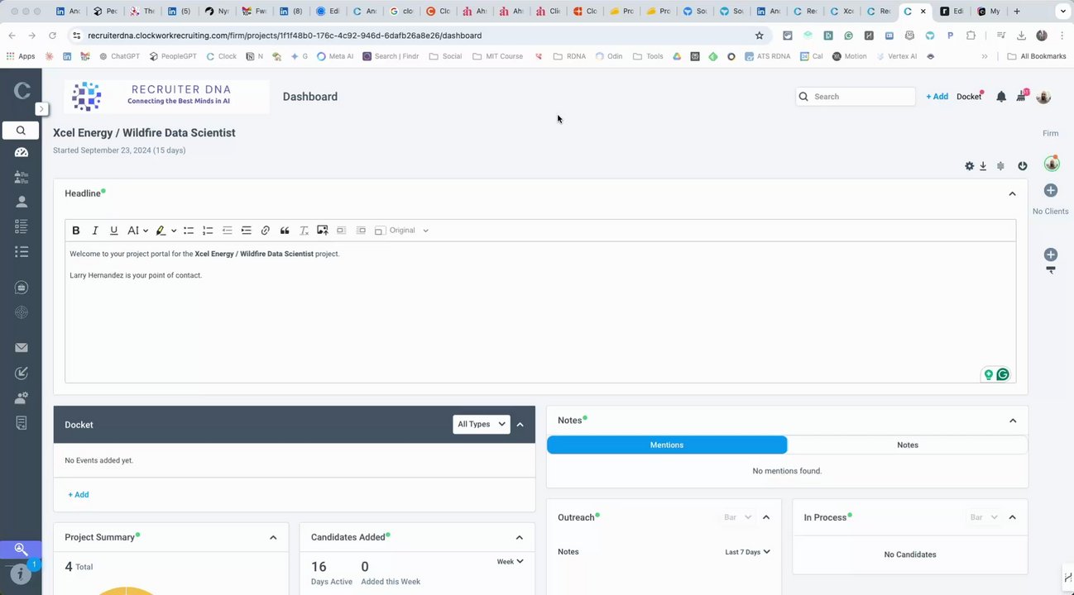The height and width of the screenshot is (595, 1074).
Task: Click the briefcase chat icon in sidebar
Action: click(x=22, y=288)
